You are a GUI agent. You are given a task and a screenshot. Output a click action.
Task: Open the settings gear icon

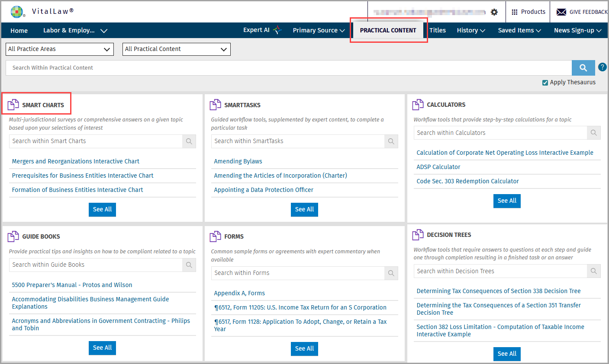tap(494, 12)
